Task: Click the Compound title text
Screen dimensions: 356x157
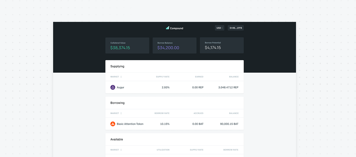Action: coord(176,28)
